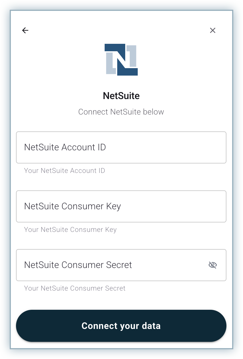Click the 'NetSuite Consumer Key' placeholder label

pyautogui.click(x=73, y=206)
